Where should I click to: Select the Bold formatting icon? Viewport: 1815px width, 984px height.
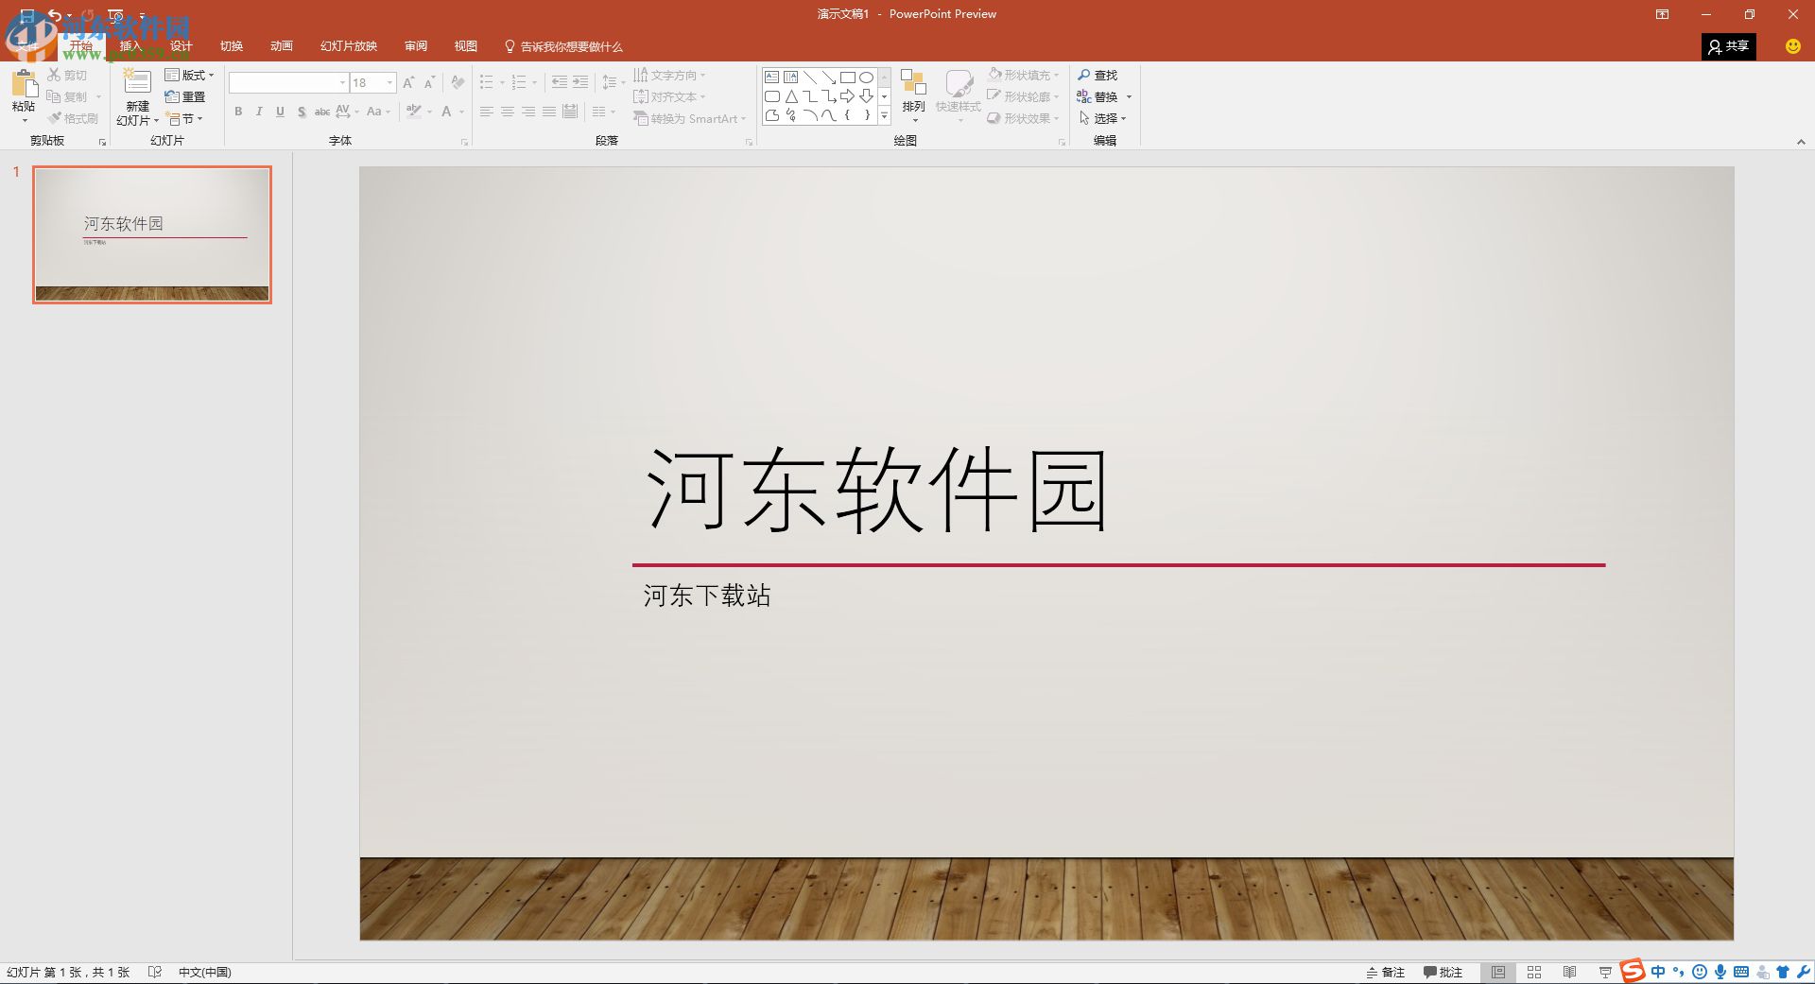tap(239, 112)
